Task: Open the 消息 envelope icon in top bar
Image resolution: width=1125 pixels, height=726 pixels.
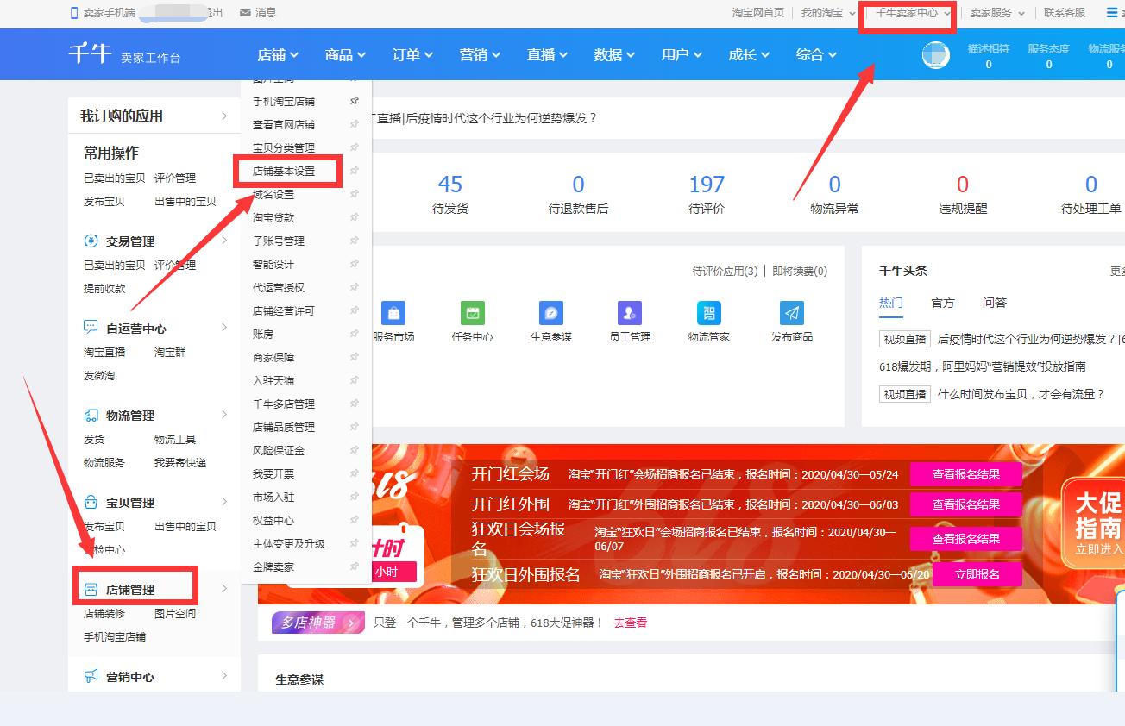Action: click(x=246, y=12)
